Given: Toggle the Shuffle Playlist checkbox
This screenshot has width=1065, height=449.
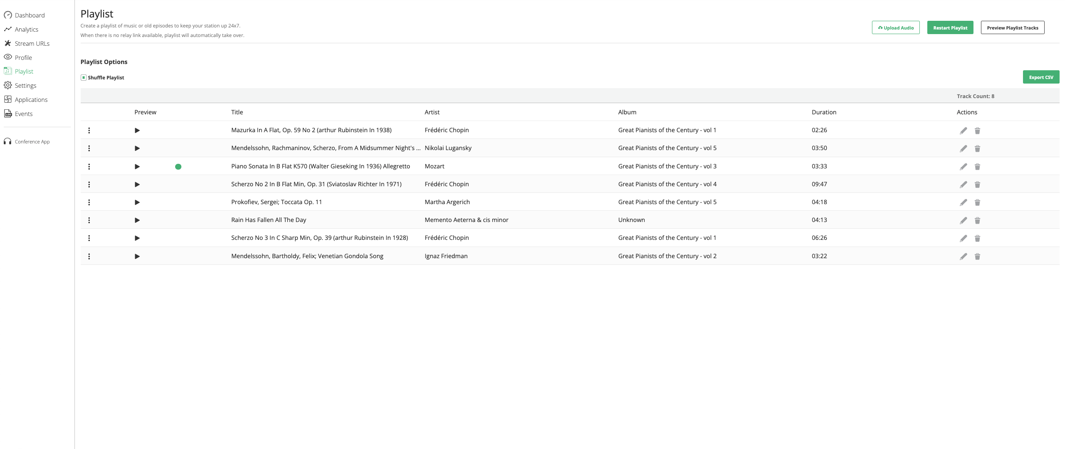Looking at the screenshot, I should click(x=84, y=78).
